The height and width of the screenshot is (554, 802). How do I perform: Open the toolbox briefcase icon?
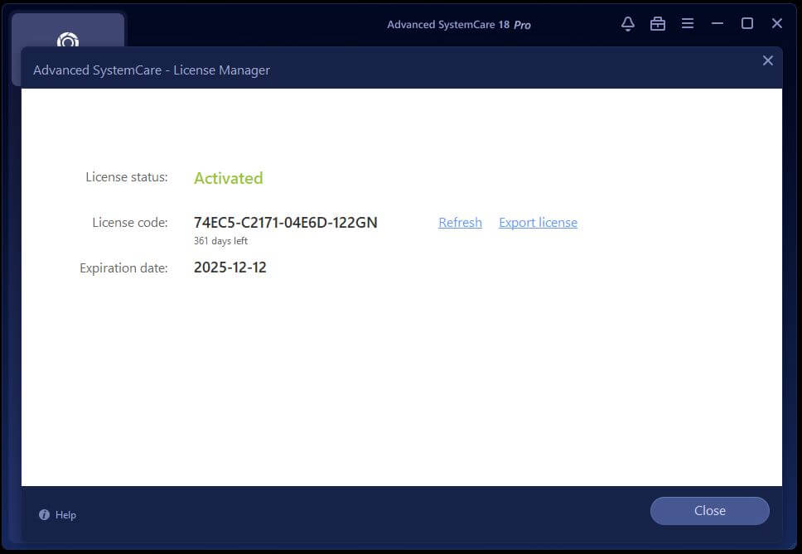657,23
